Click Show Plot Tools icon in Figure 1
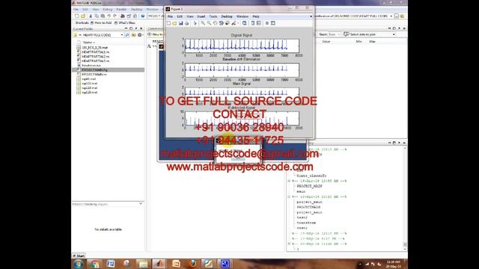 tap(273, 23)
